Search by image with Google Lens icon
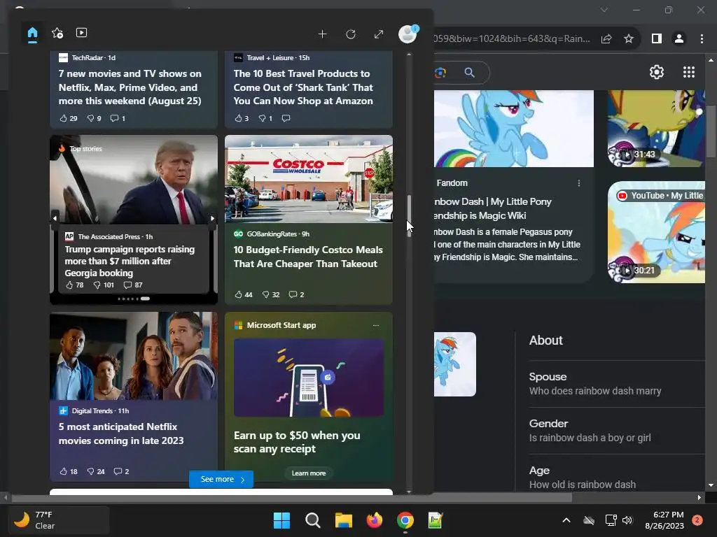The width and height of the screenshot is (717, 537). tap(440, 73)
